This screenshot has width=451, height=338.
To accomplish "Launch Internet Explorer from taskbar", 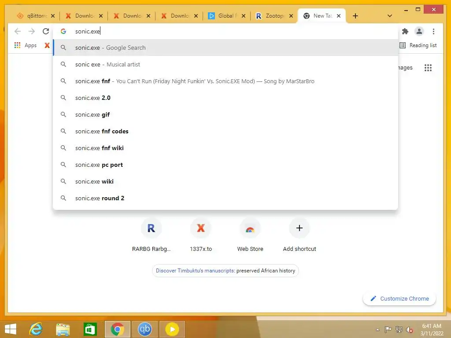I will (36, 329).
